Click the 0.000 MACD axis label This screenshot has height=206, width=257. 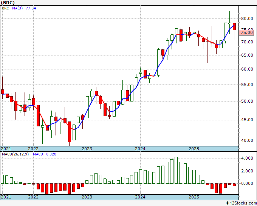pos(247,183)
